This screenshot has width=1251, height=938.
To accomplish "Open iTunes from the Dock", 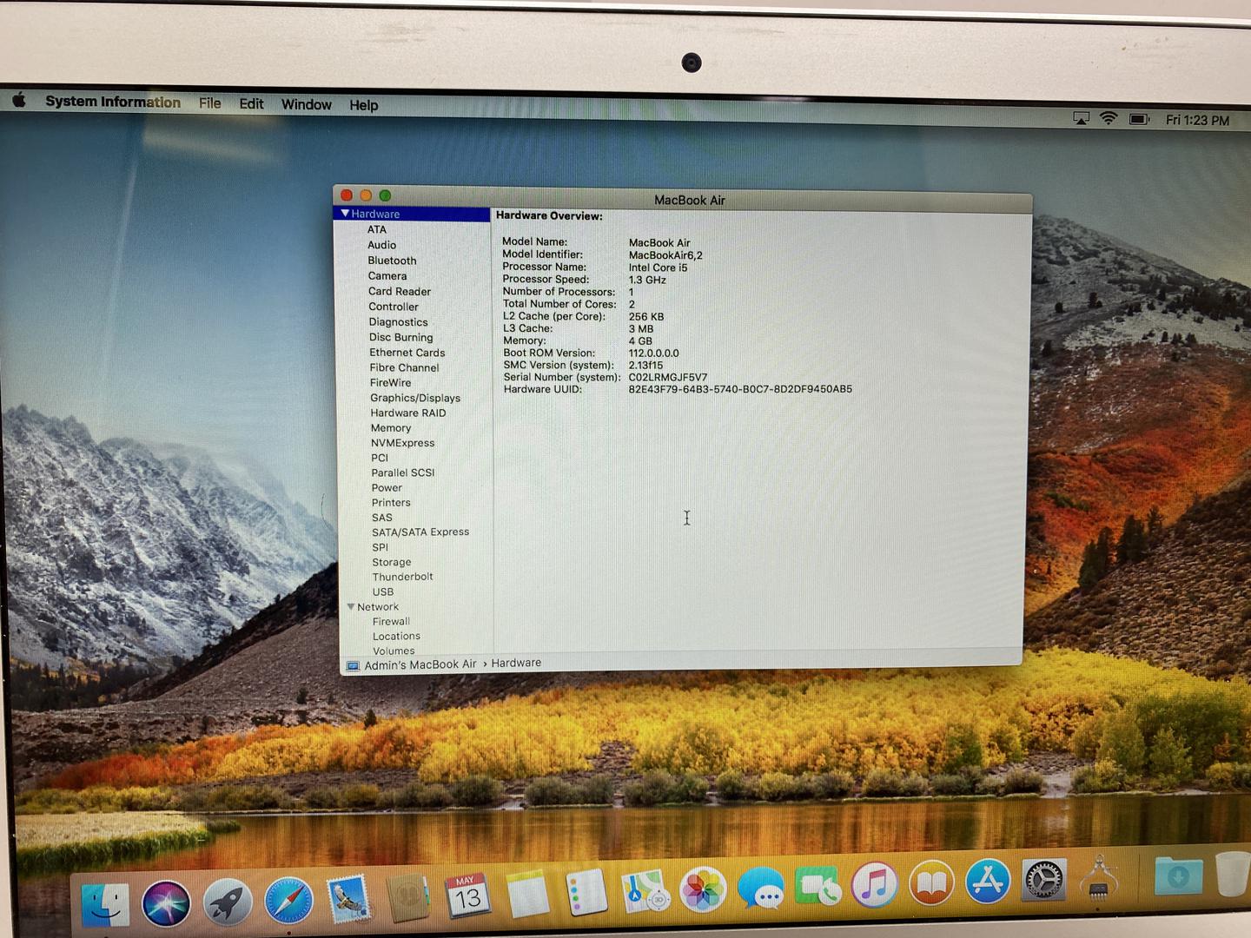I will tap(874, 885).
